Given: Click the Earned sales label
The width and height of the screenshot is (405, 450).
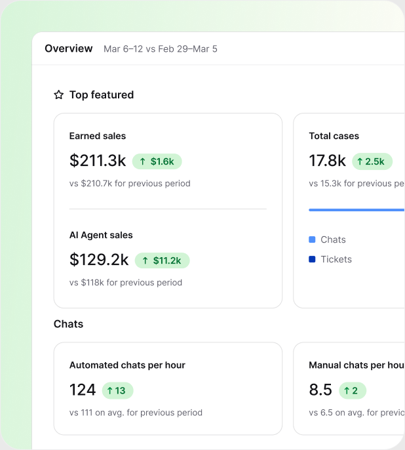Looking at the screenshot, I should 98,136.
